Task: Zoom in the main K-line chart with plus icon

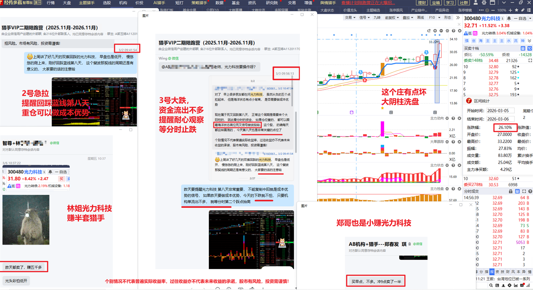Action: (435, 31)
